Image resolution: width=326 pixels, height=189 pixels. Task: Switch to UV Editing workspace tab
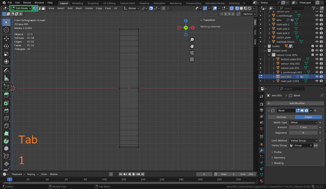point(109,3)
